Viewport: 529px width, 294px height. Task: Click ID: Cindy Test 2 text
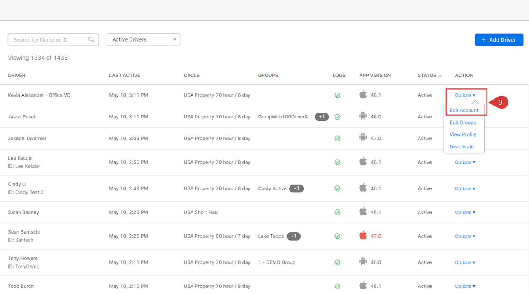coord(26,192)
